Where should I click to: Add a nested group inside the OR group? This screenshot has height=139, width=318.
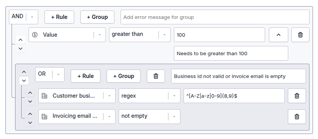click(x=124, y=76)
